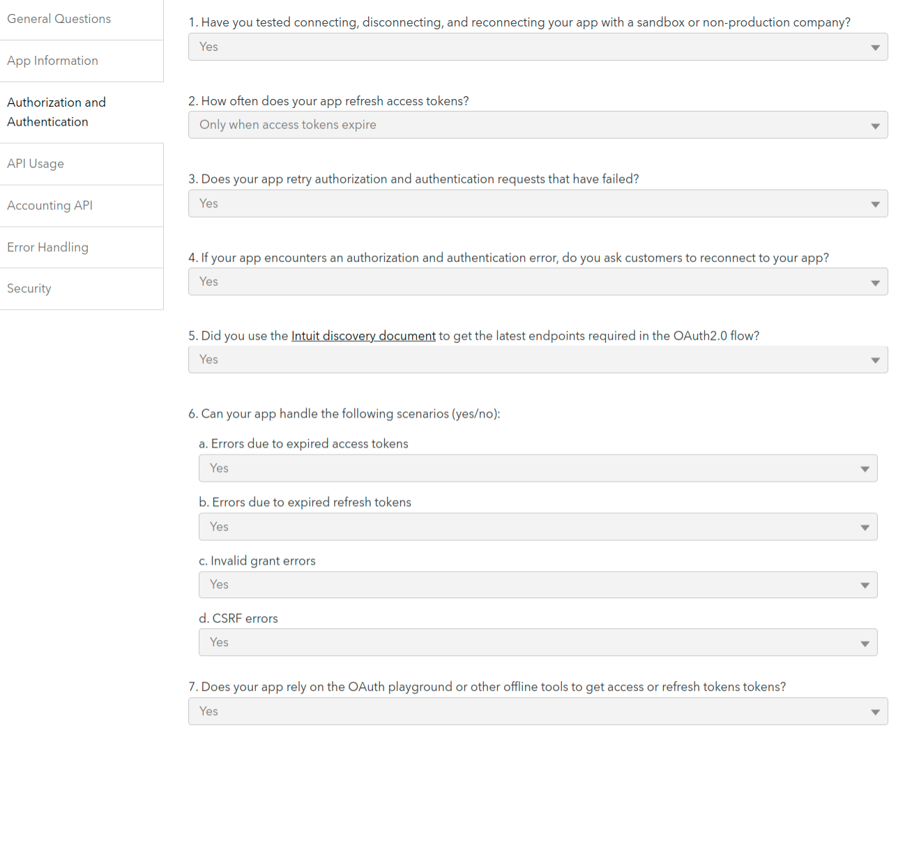Screen dimensions: 912x847
Task: Open the Security tab
Action: coord(29,289)
